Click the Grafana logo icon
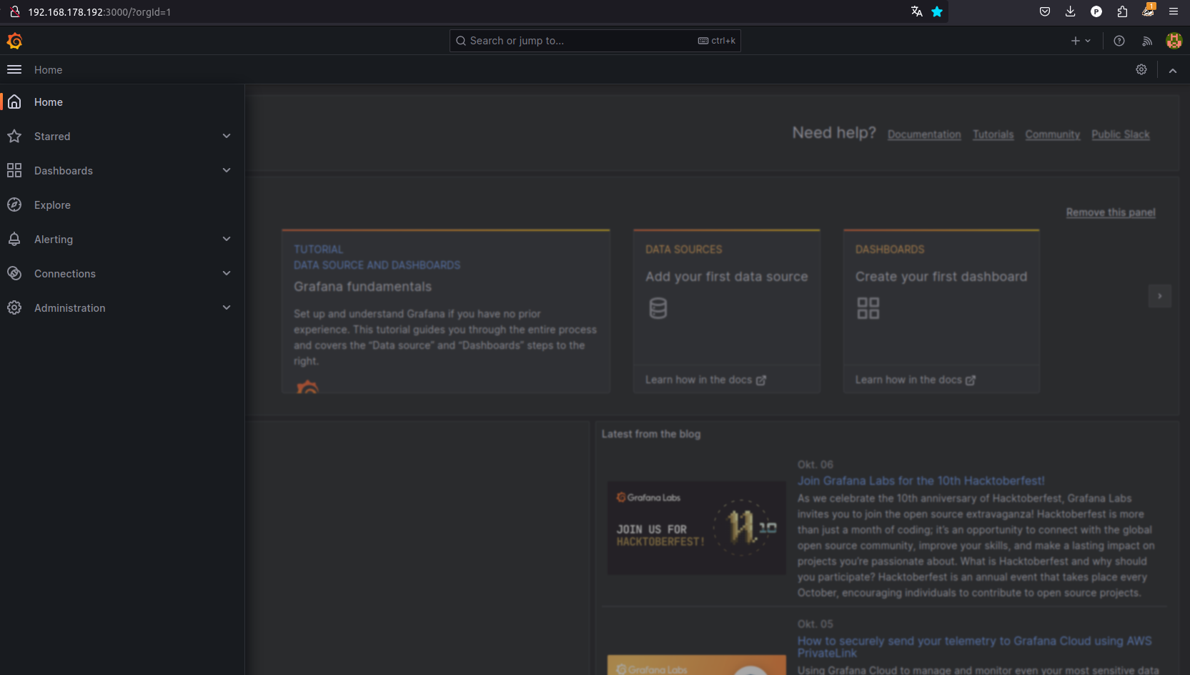This screenshot has height=675, width=1190. (14, 41)
